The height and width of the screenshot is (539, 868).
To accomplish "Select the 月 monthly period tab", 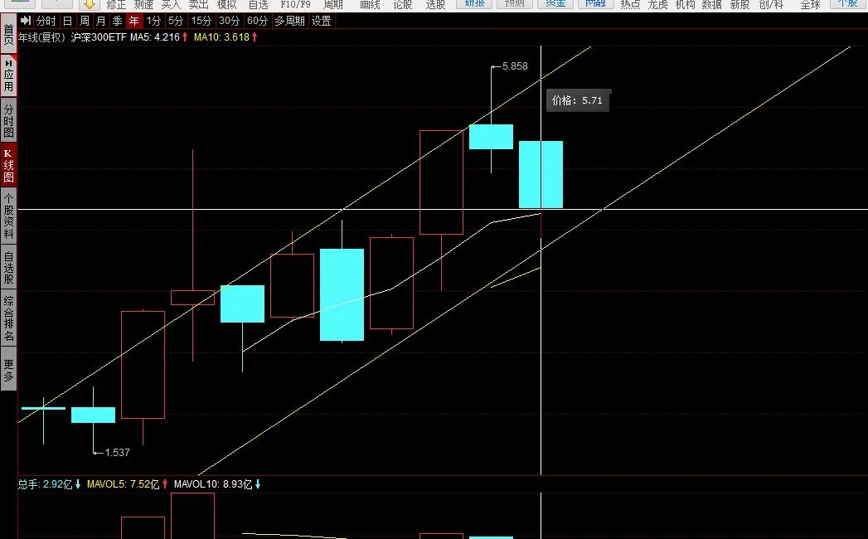I will tap(101, 21).
